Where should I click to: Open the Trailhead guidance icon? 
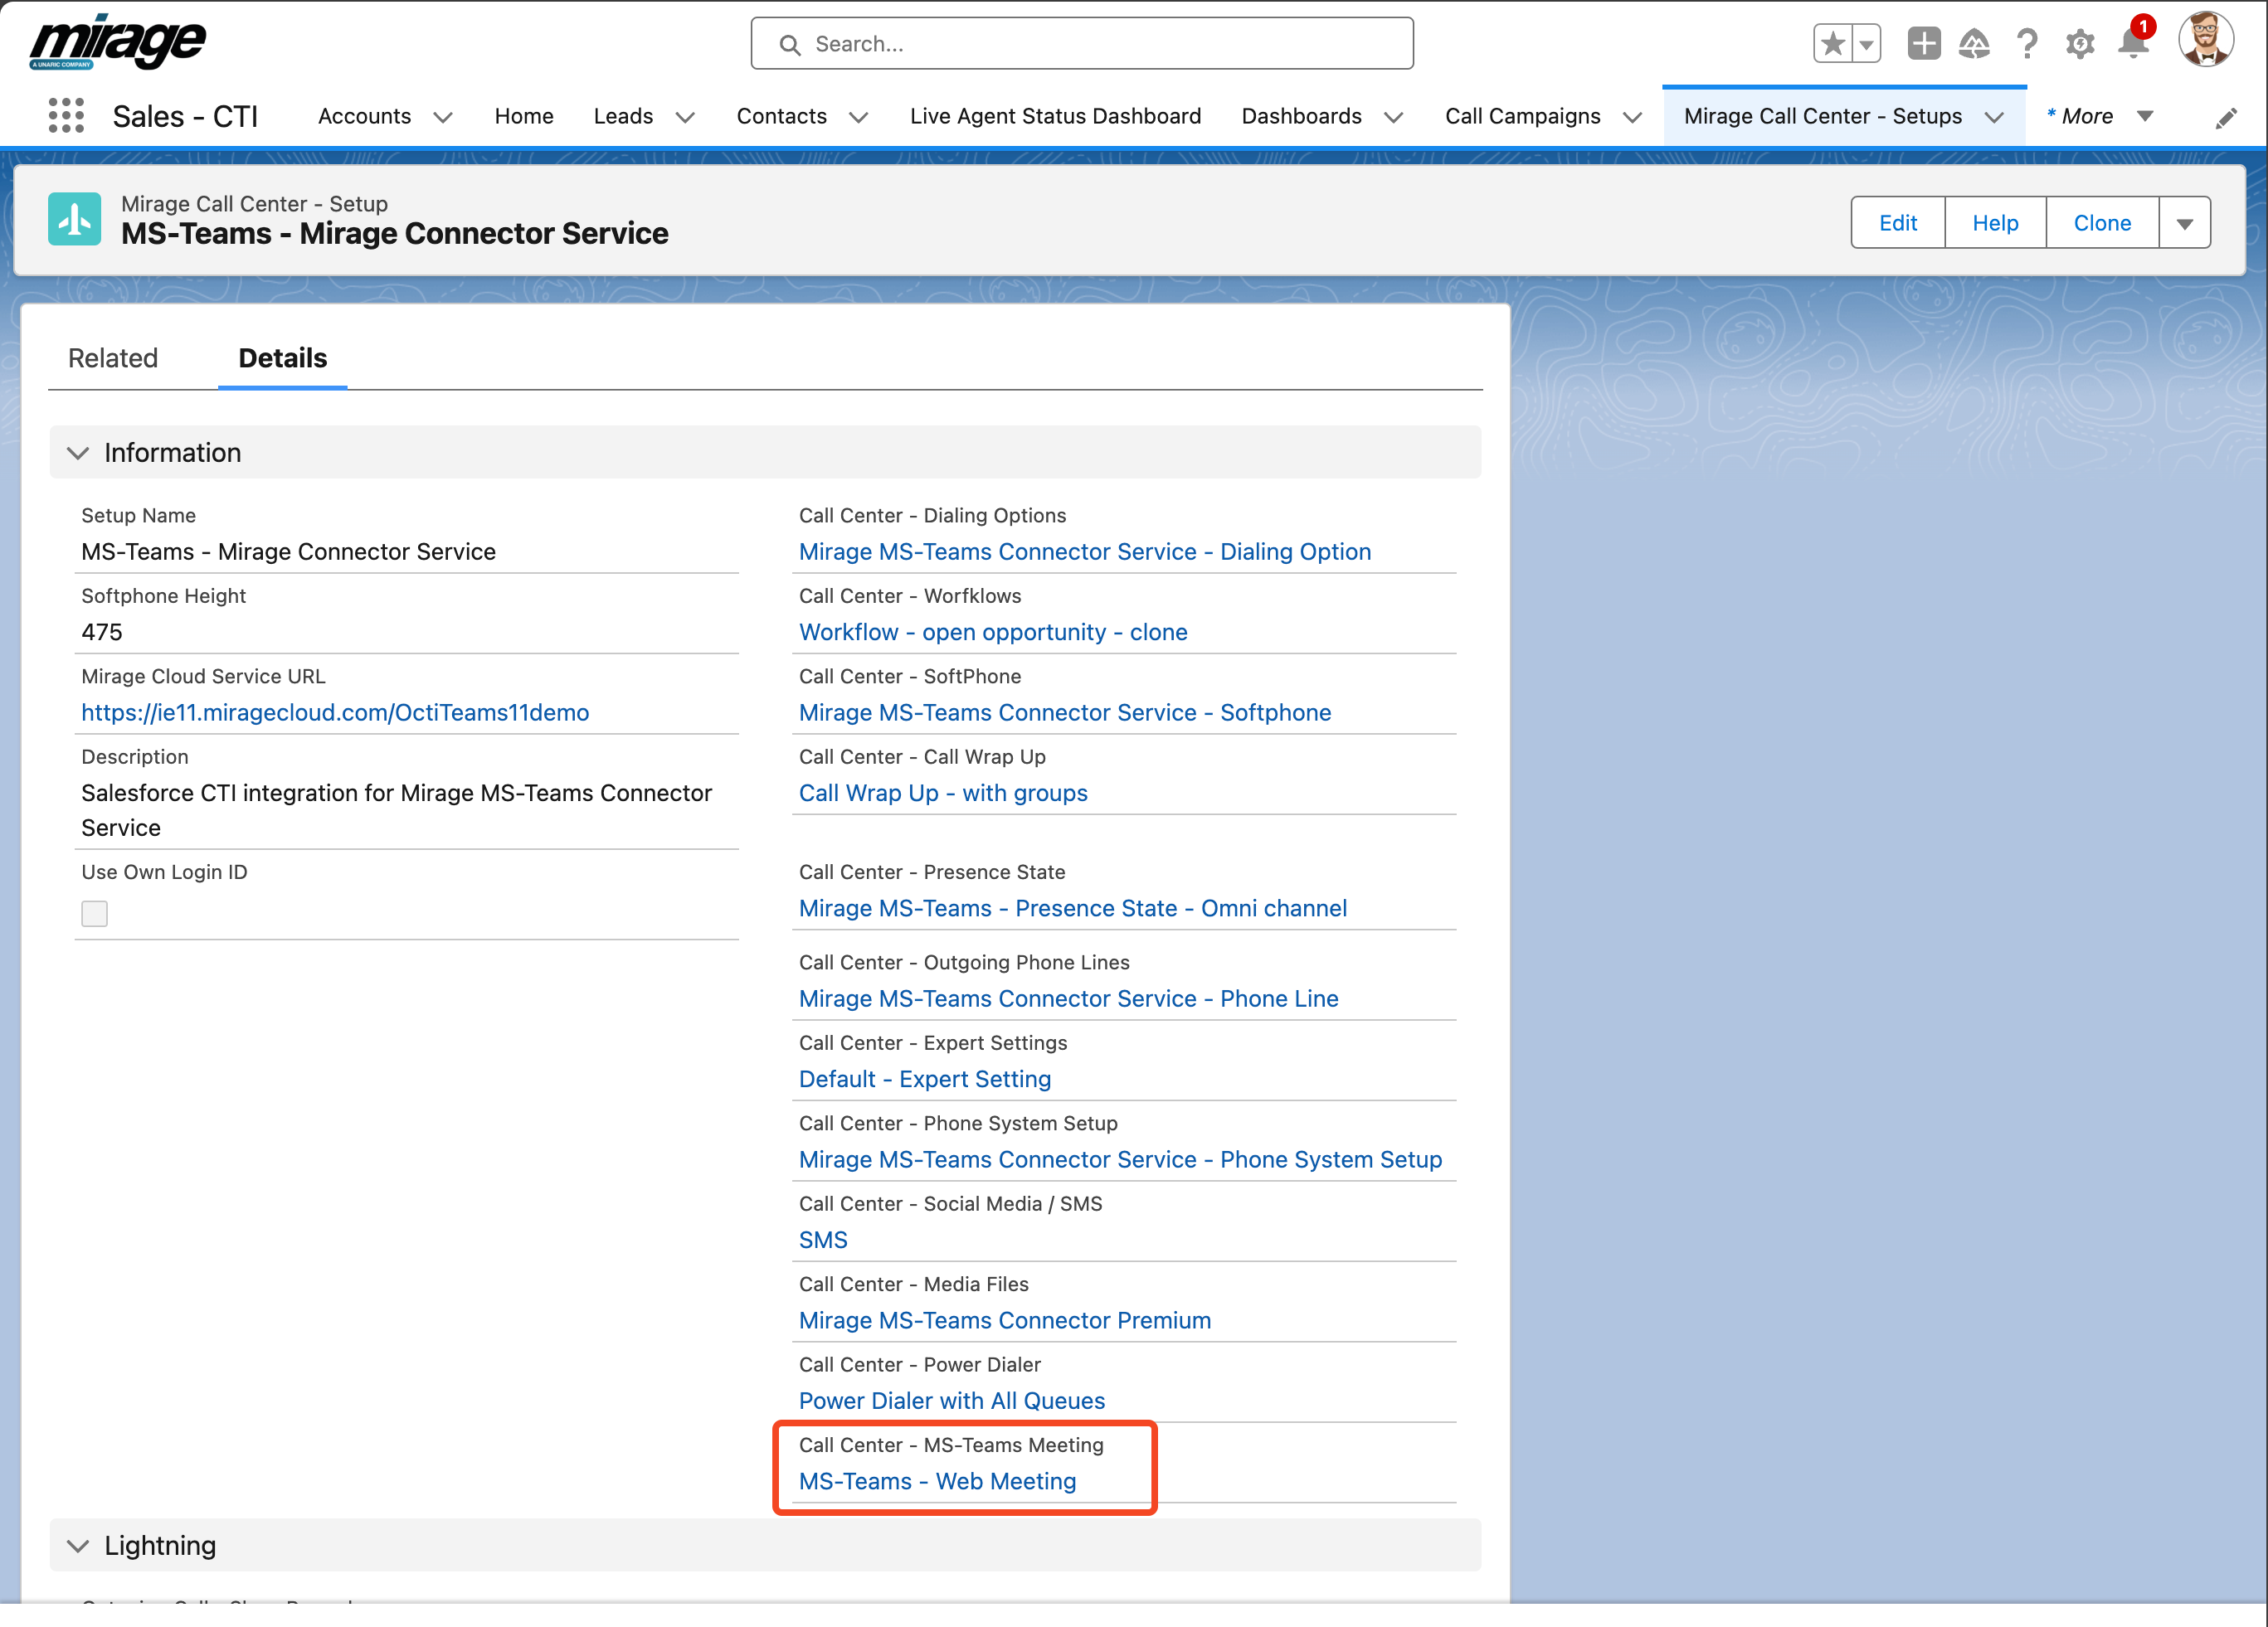(x=1974, y=44)
